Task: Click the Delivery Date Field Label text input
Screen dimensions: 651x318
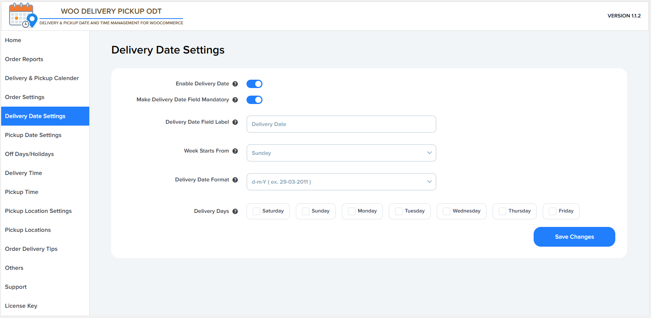Action: point(341,124)
